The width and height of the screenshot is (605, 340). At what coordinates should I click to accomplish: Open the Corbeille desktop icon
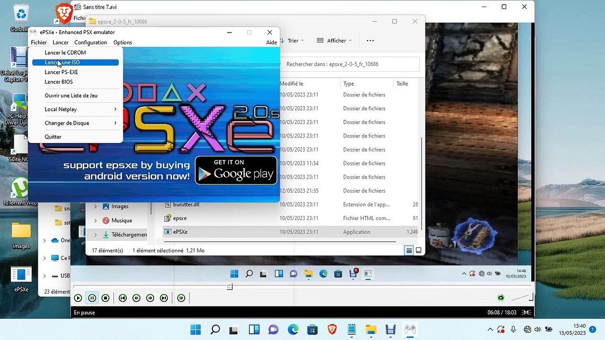pos(21,18)
